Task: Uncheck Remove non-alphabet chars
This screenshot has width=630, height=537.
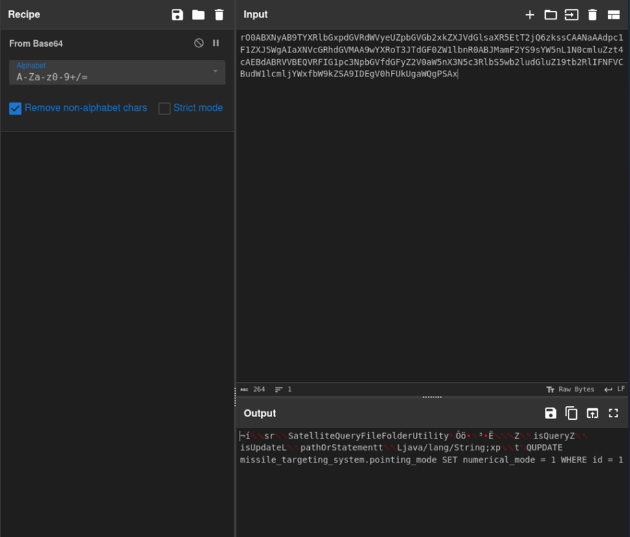Action: tap(16, 108)
